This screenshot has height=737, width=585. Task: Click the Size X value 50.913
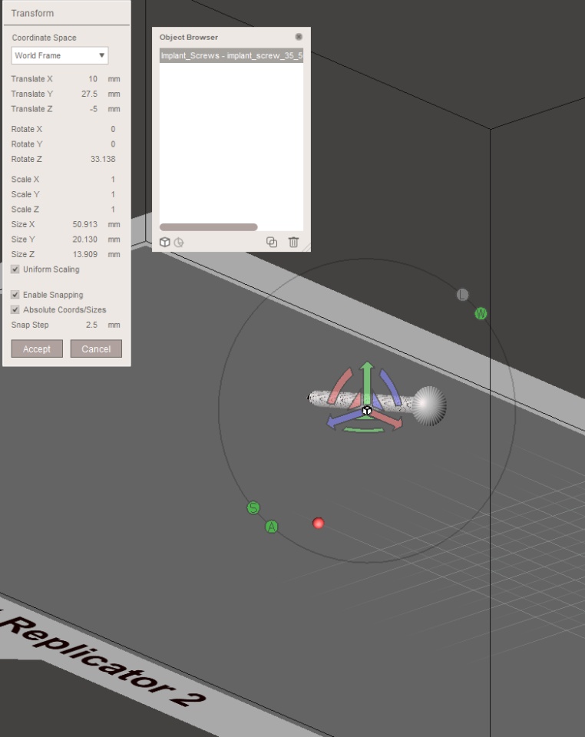pos(85,225)
